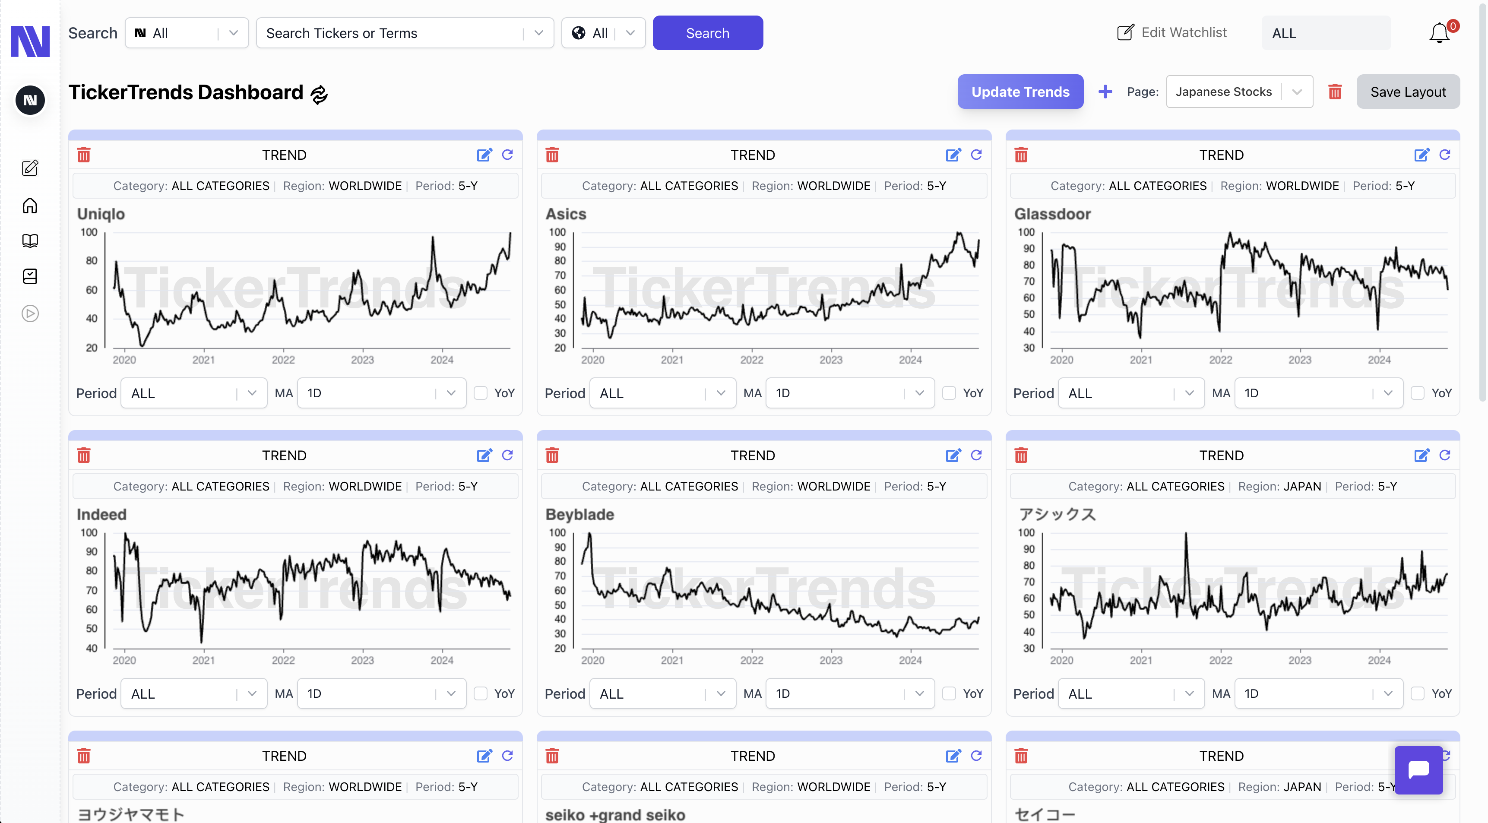This screenshot has height=823, width=1488.
Task: Refresh the Beyblade trend chart
Action: 976,455
